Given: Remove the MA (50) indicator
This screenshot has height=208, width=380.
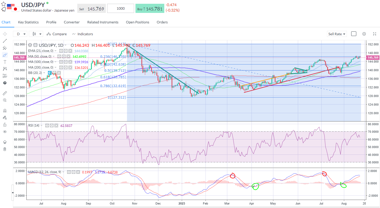Looking at the screenshot, I should 68,56.
